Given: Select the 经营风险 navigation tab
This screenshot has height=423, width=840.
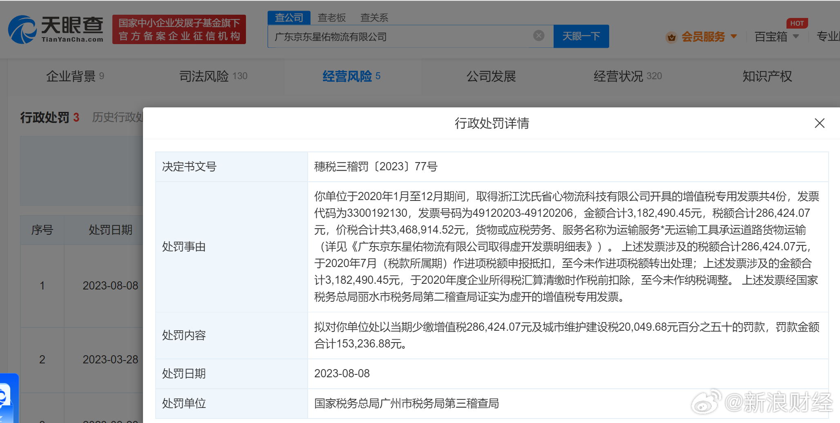Looking at the screenshot, I should click(x=351, y=76).
